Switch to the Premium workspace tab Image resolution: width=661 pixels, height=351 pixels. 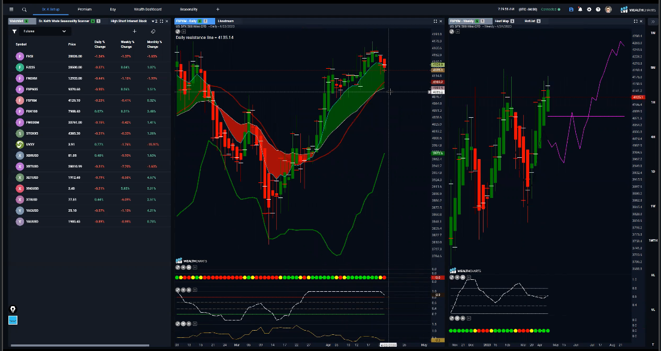tap(84, 9)
